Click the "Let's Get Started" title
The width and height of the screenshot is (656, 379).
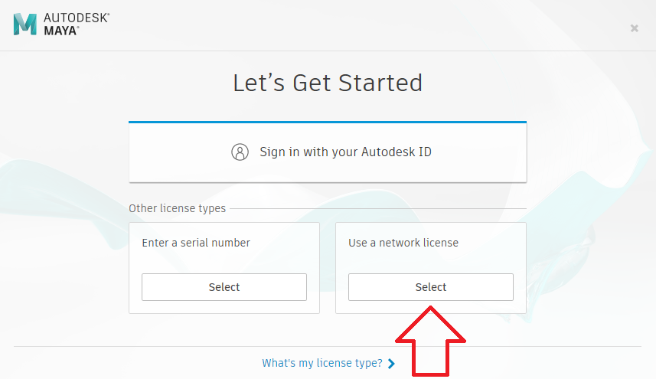(328, 83)
